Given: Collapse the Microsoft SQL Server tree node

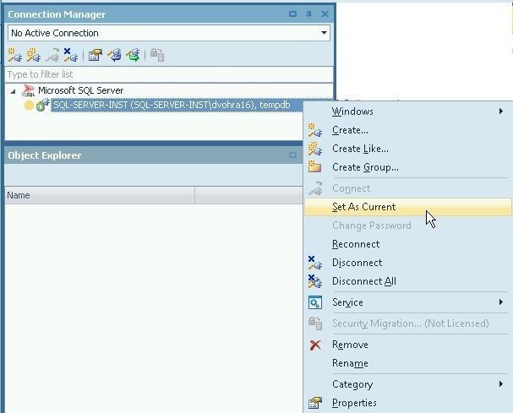Looking at the screenshot, I should [x=13, y=90].
